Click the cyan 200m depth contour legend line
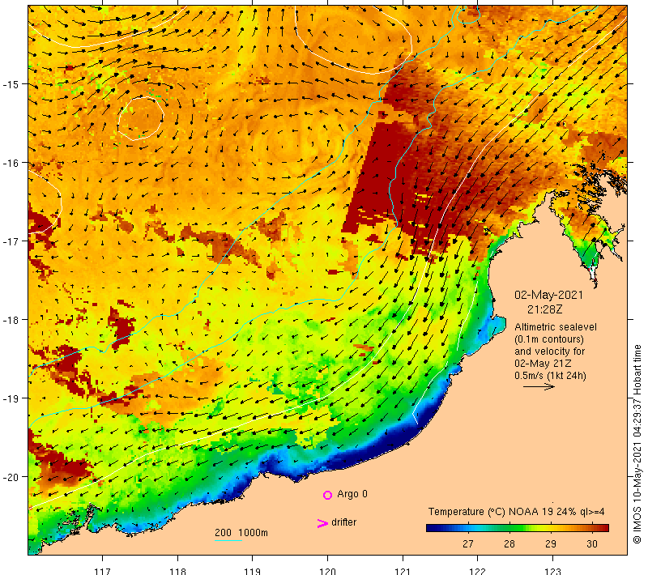Image resolution: width=648 pixels, height=575 pixels. click(228, 540)
